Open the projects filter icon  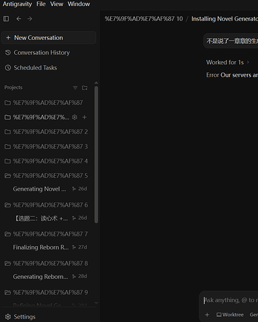click(75, 88)
